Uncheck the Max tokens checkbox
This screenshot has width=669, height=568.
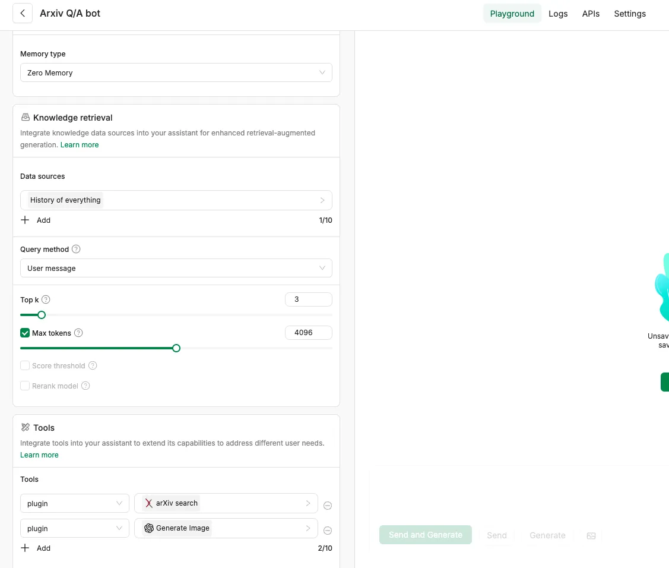pyautogui.click(x=25, y=333)
